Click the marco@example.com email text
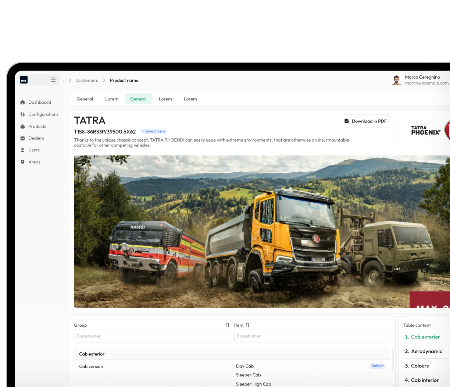This screenshot has width=450, height=387. pos(427,83)
